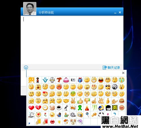Insert the camera emoticon

coord(73,80)
